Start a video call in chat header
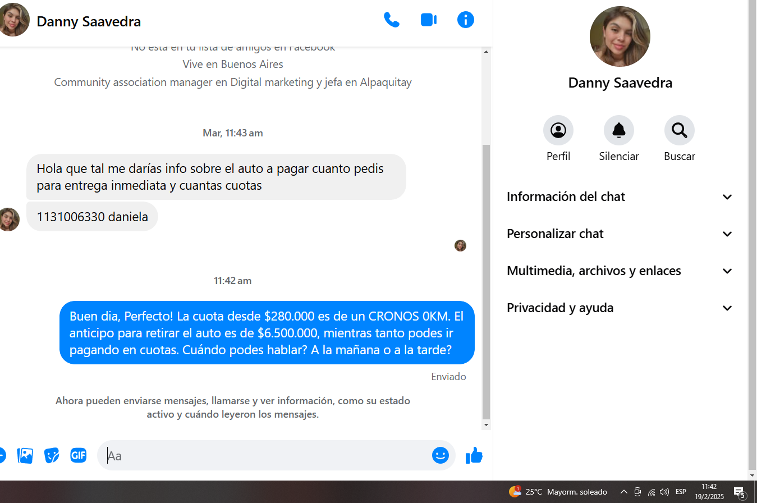757x503 pixels. pyautogui.click(x=428, y=20)
